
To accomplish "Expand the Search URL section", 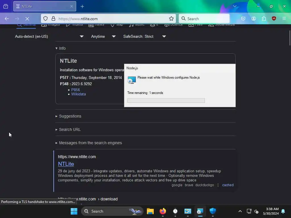I will (68, 129).
